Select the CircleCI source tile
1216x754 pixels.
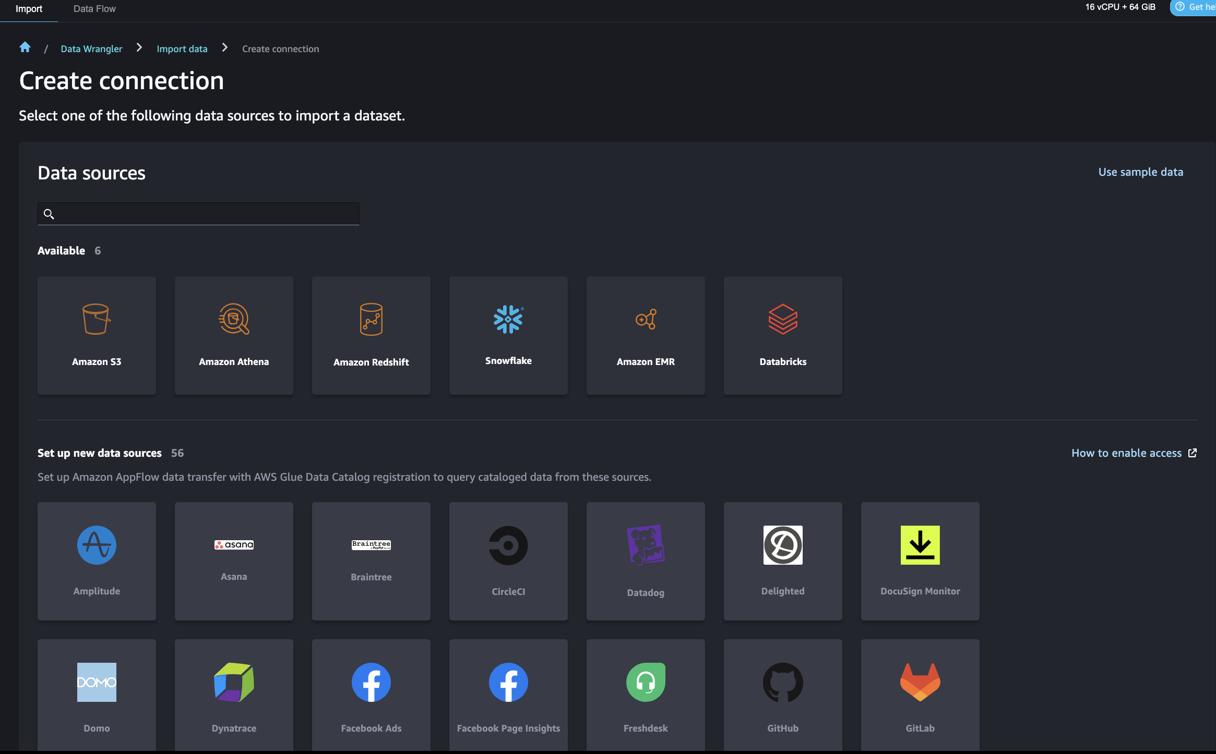point(508,561)
